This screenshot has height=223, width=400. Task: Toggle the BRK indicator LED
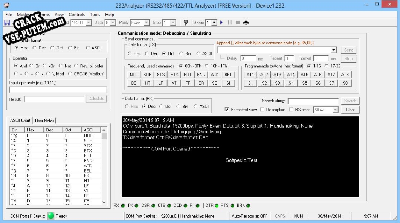(x=248, y=205)
